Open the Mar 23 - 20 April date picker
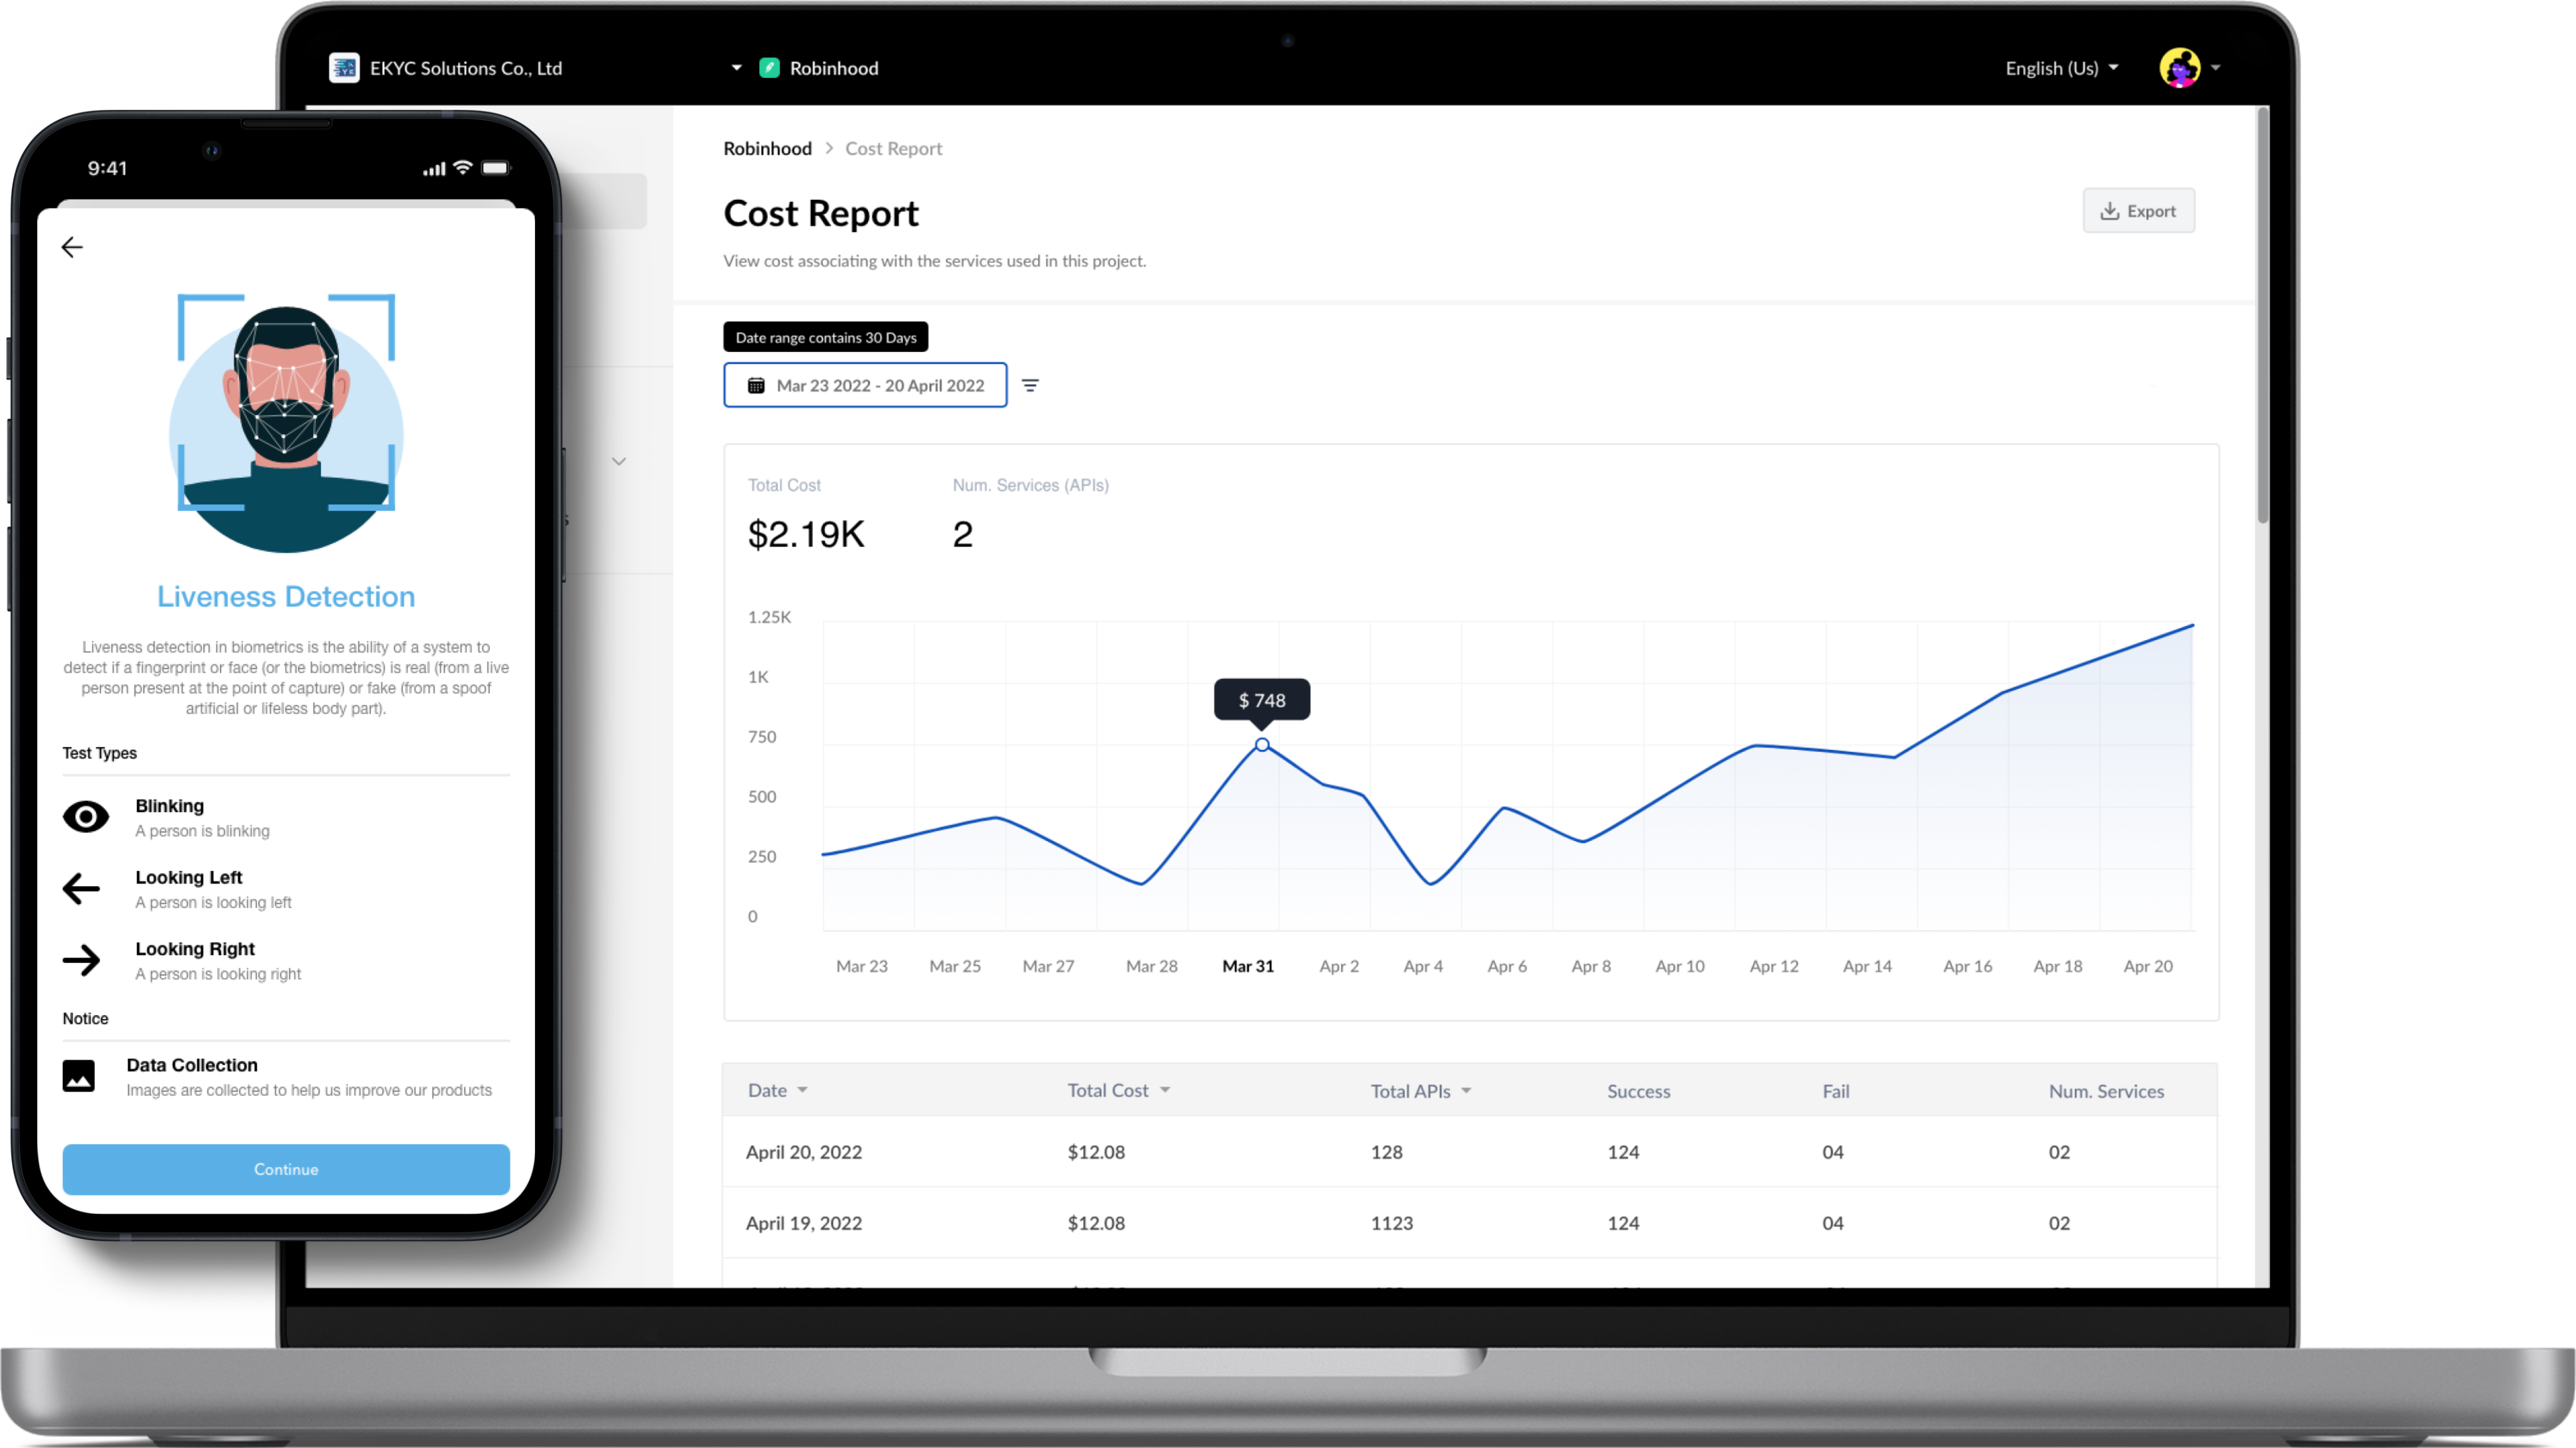Viewport: 2576px width, 1448px height. click(865, 385)
